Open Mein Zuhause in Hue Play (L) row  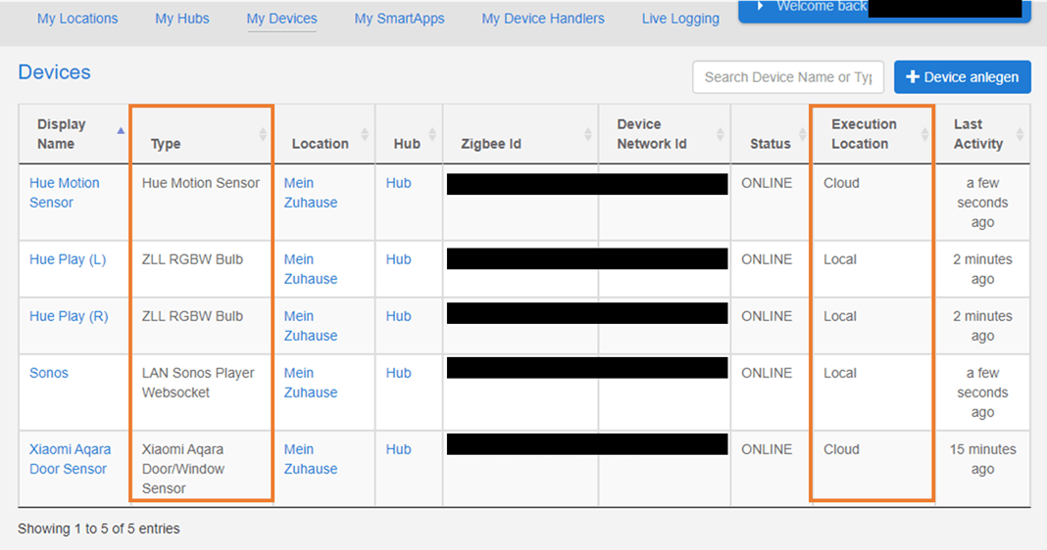point(311,269)
